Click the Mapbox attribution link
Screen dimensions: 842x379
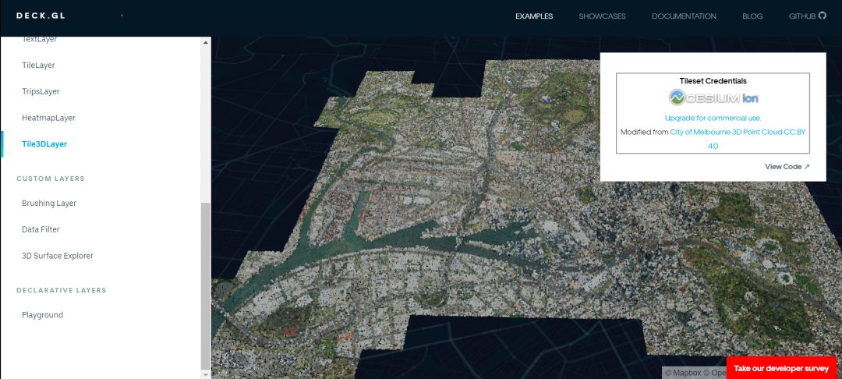[x=682, y=373]
